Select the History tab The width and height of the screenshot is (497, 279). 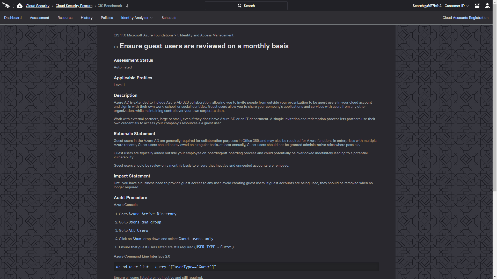tap(86, 18)
